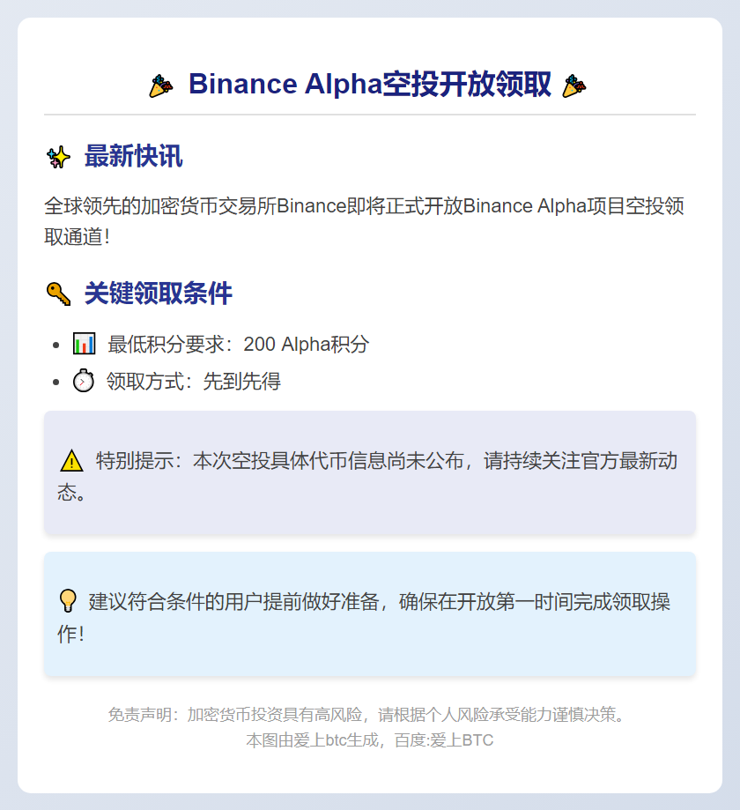Screen dimensions: 740x810
Task: Click the stopwatch icon before 领取方式
Action: click(x=84, y=382)
